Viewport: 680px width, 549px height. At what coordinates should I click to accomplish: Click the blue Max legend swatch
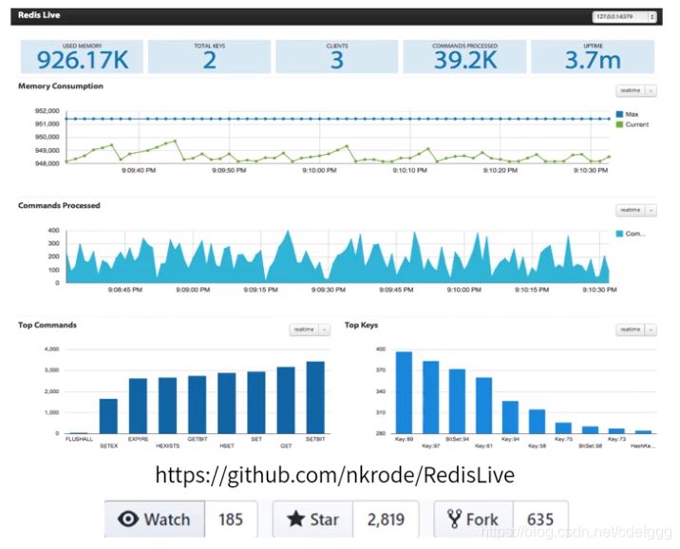(619, 114)
